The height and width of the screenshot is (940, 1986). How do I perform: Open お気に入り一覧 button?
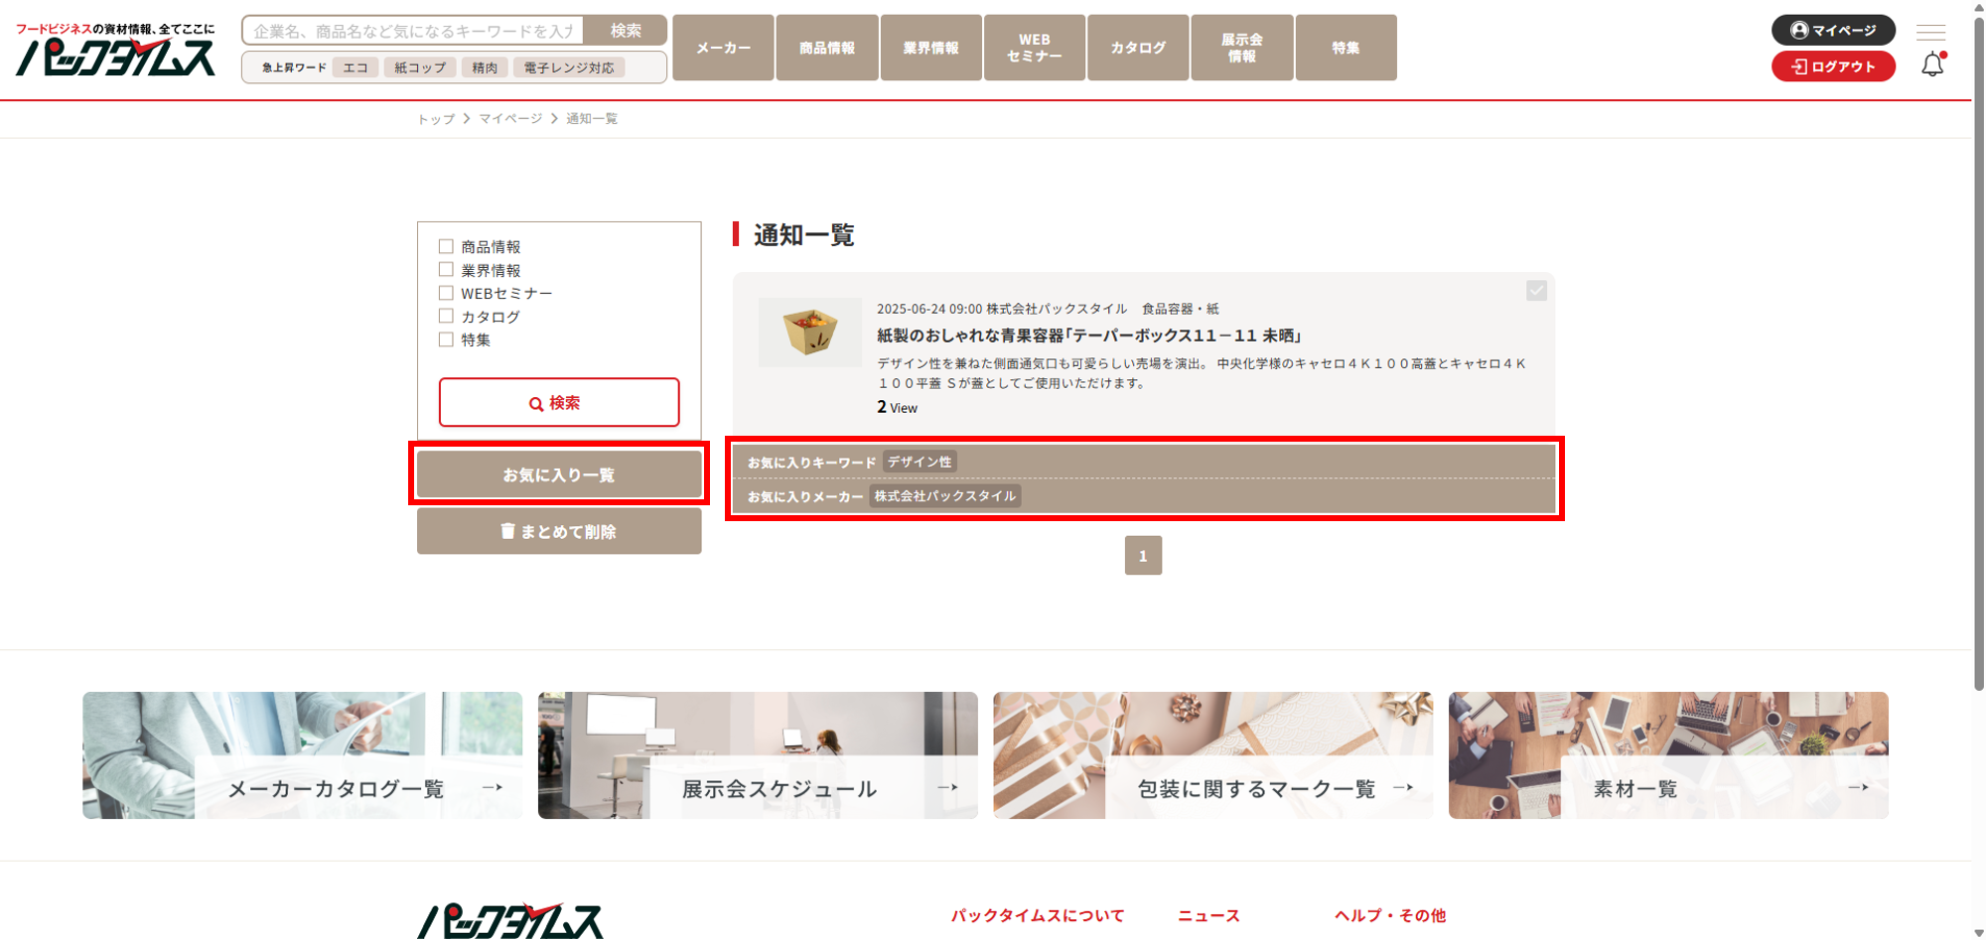559,474
